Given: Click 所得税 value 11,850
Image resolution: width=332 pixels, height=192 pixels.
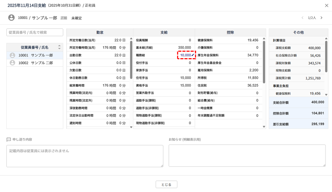Looking at the screenshot, I should tap(253, 78).
